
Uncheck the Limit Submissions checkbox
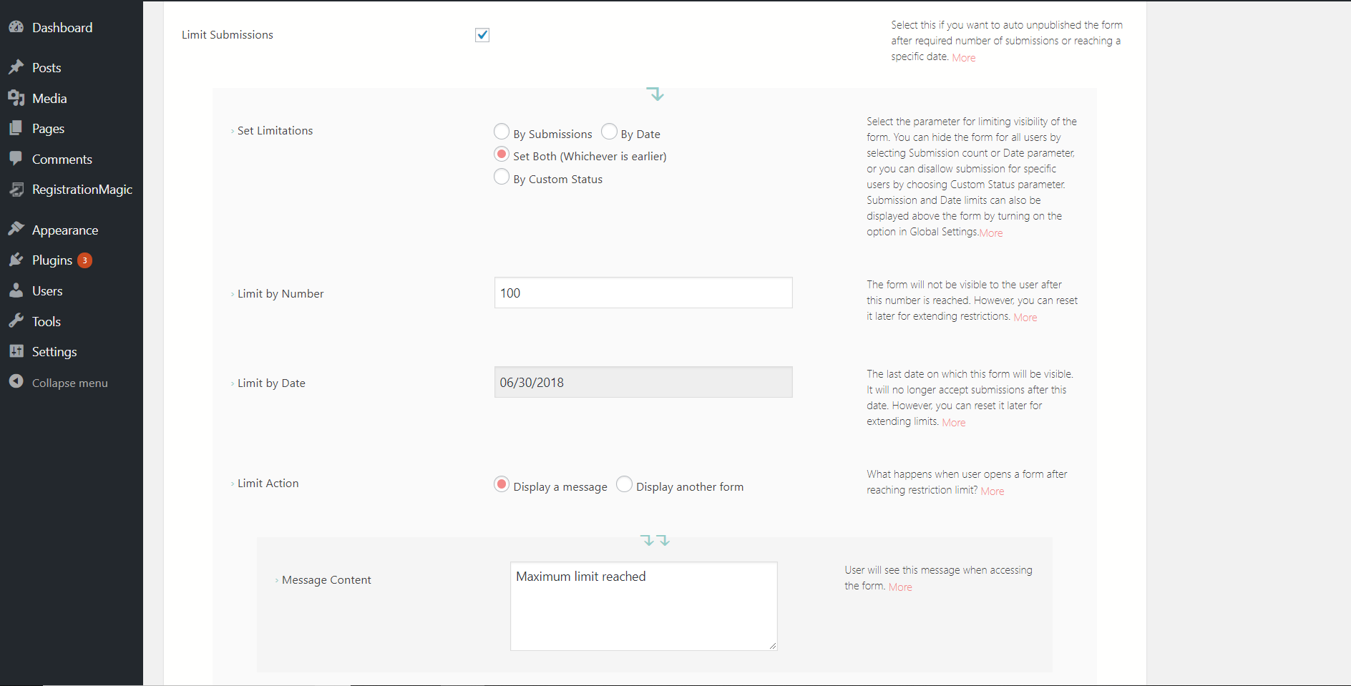[482, 35]
